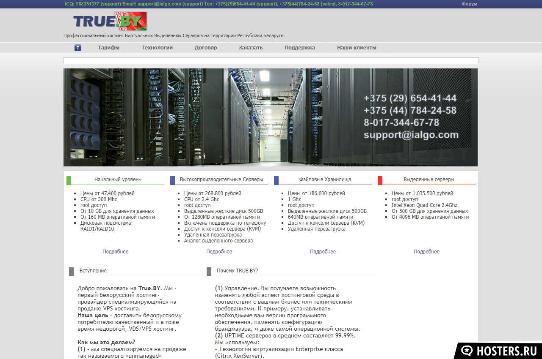
Task: Click support@ialgo.com on the banner
Action: (411, 135)
